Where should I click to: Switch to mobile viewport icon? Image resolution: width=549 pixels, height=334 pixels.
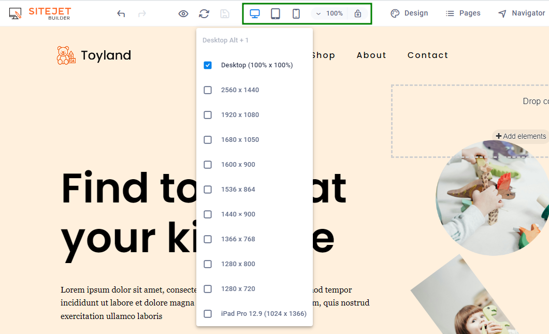(x=296, y=13)
